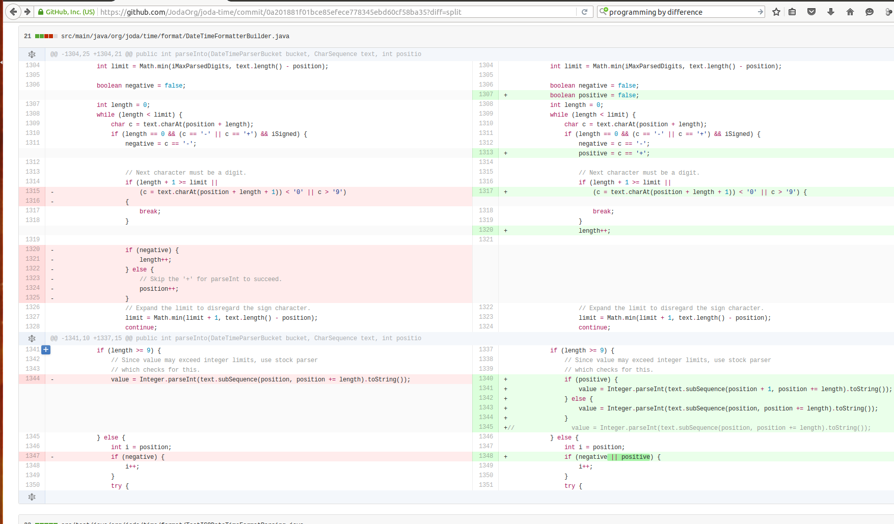Select left line number 1315

pos(32,191)
